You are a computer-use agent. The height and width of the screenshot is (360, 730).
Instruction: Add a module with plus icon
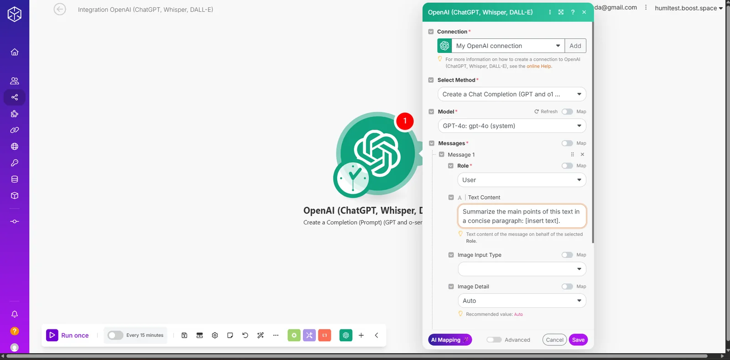(x=361, y=335)
